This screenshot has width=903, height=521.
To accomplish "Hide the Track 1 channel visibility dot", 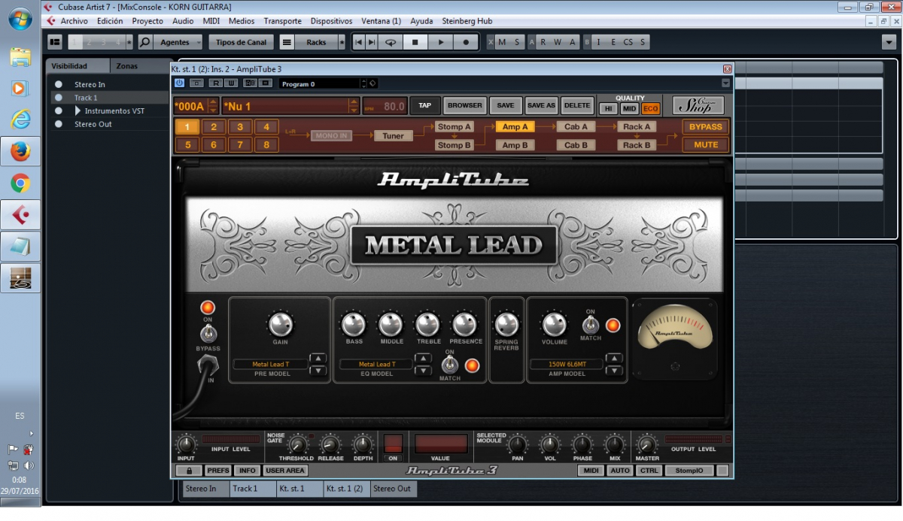I will [x=59, y=98].
